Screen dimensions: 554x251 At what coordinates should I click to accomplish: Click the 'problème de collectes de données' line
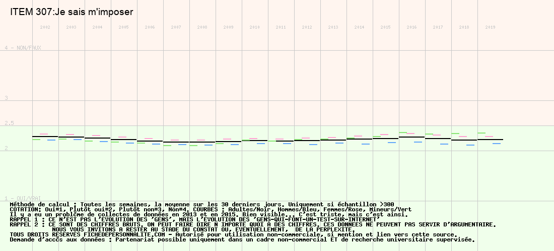[209, 214]
